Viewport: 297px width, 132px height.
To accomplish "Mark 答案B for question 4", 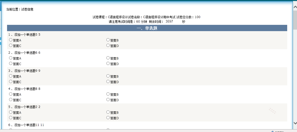I will click(108, 94).
